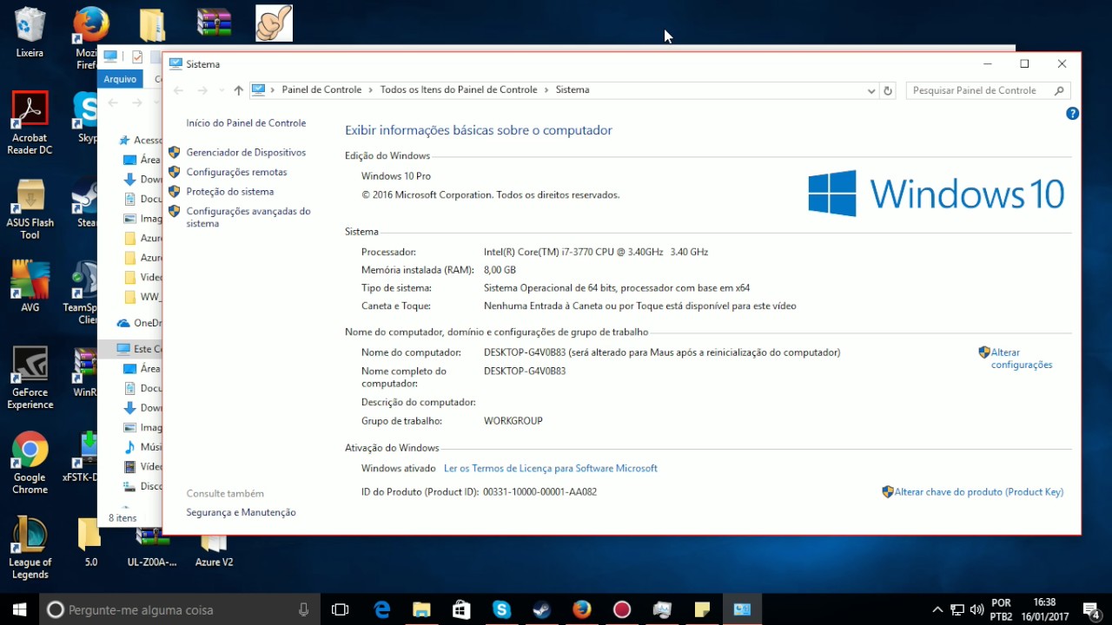Open Arquivo tab in File Explorer window
This screenshot has width=1112, height=625.
click(120, 79)
